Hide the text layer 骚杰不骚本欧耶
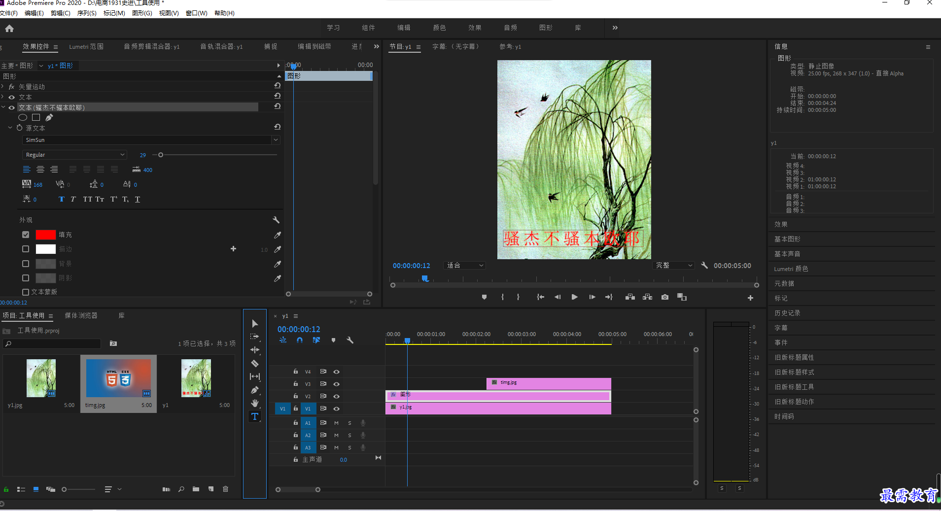The width and height of the screenshot is (941, 511). [x=11, y=107]
